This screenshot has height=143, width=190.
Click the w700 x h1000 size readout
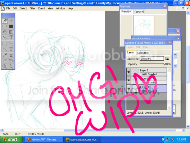(36, 134)
